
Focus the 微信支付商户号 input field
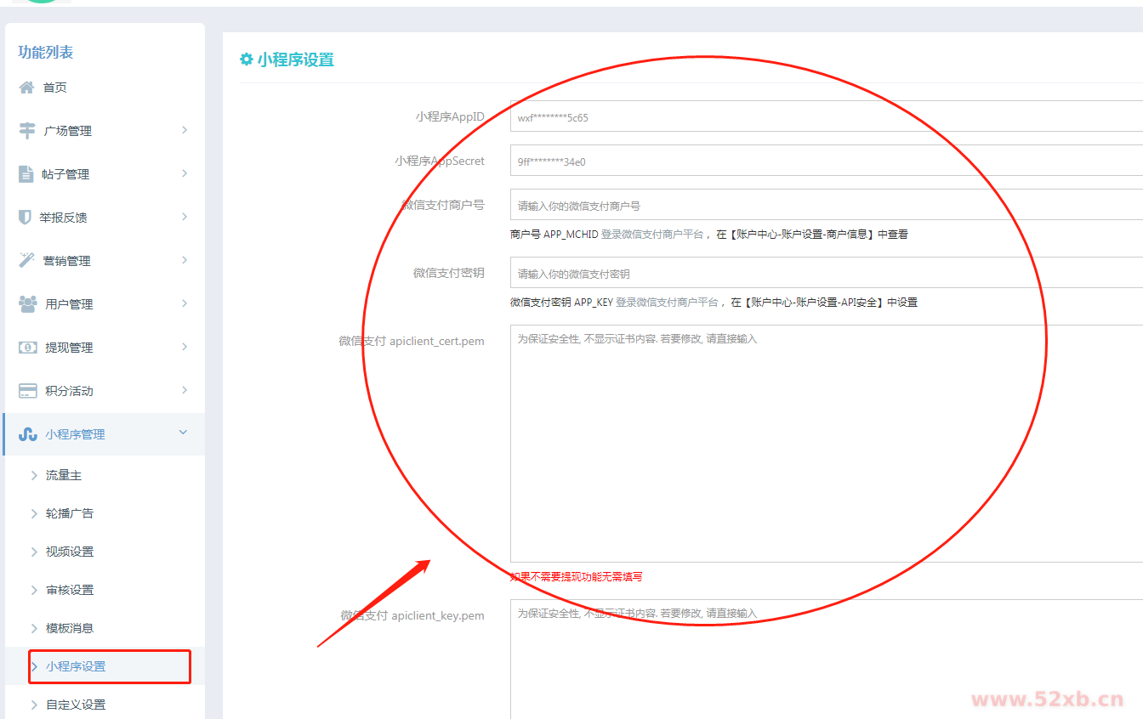click(x=825, y=206)
